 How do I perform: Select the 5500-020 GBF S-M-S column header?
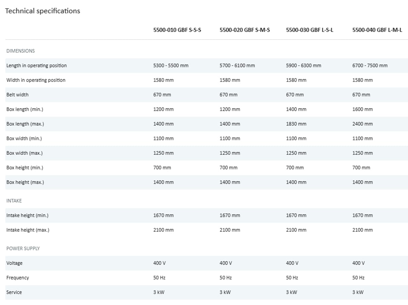pos(244,30)
